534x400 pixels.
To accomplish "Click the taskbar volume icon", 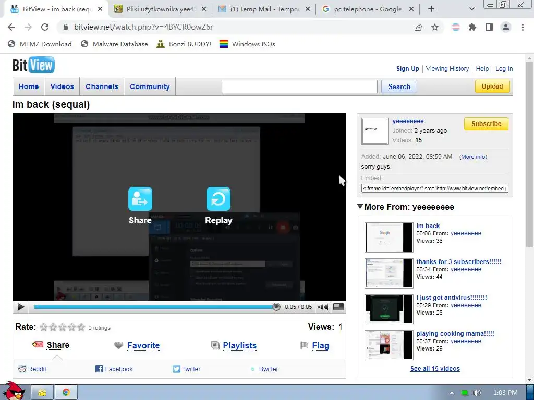I will [477, 393].
